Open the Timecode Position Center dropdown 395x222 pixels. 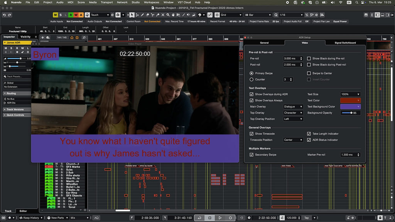click(293, 140)
